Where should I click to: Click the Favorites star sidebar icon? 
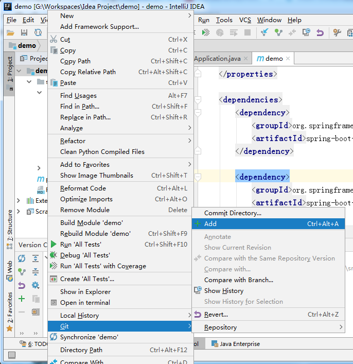(9, 328)
